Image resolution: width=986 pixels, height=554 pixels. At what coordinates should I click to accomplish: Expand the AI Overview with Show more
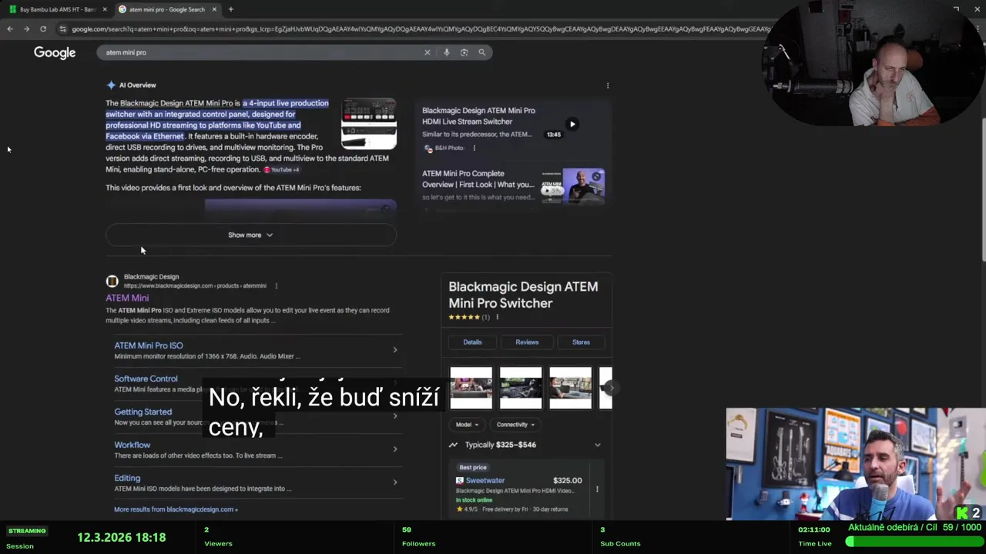click(251, 235)
